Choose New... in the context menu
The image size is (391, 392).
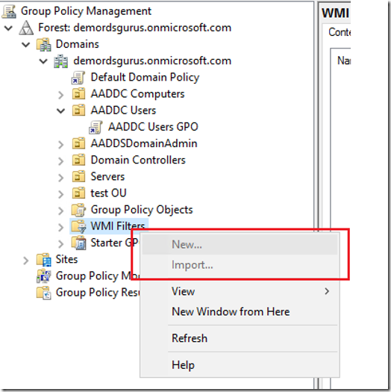240,244
